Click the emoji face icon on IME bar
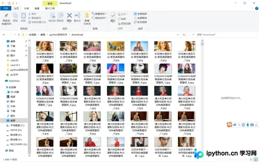Screen dimensions: 259x162 click(243, 125)
